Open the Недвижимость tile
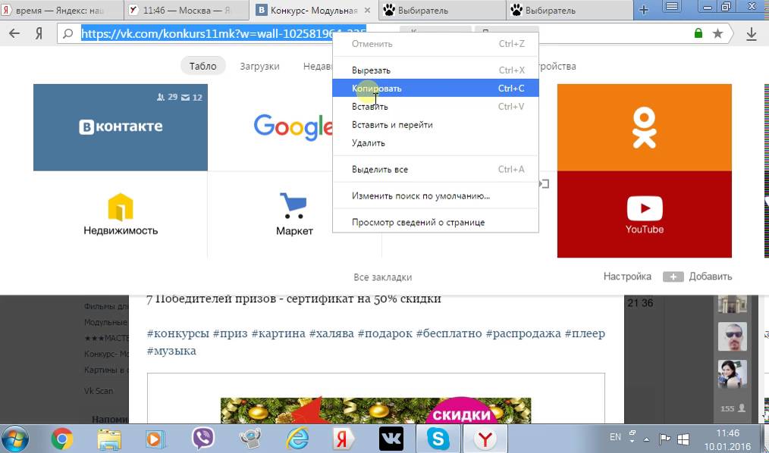Image resolution: width=769 pixels, height=453 pixels. (121, 214)
